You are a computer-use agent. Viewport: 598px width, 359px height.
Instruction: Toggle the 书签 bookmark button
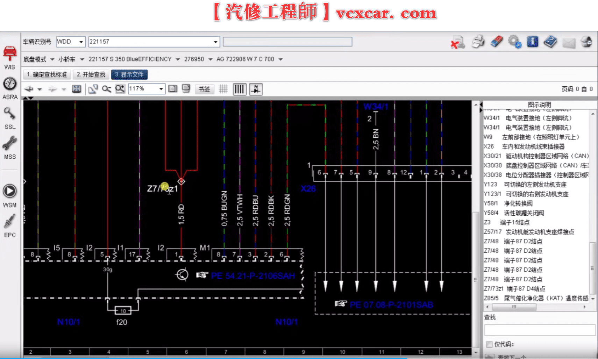click(204, 89)
